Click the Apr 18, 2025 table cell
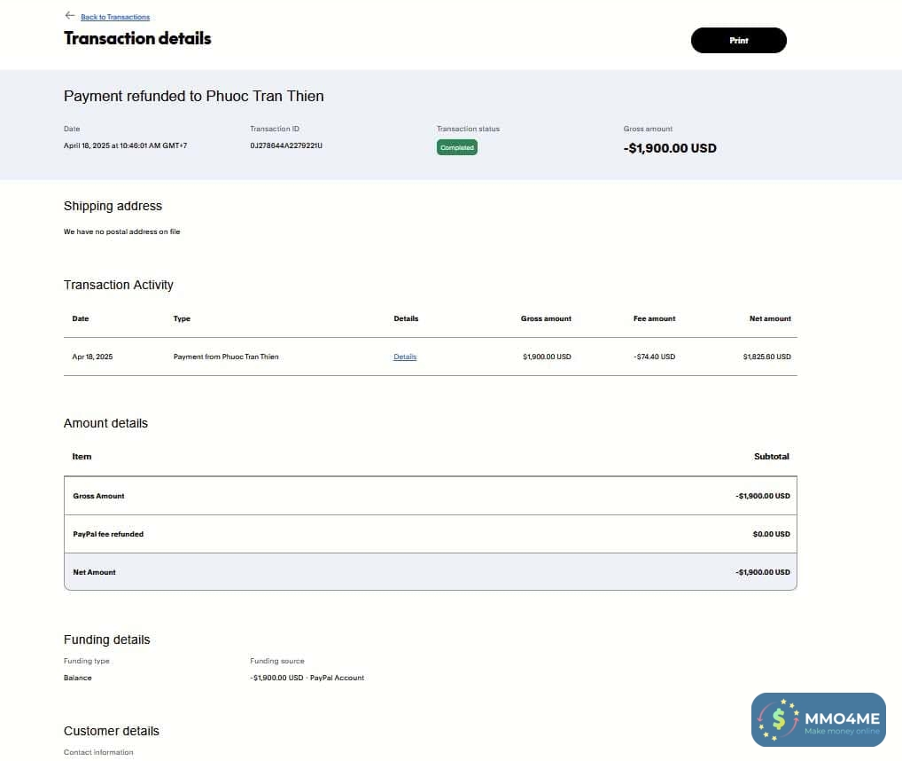 click(x=92, y=357)
